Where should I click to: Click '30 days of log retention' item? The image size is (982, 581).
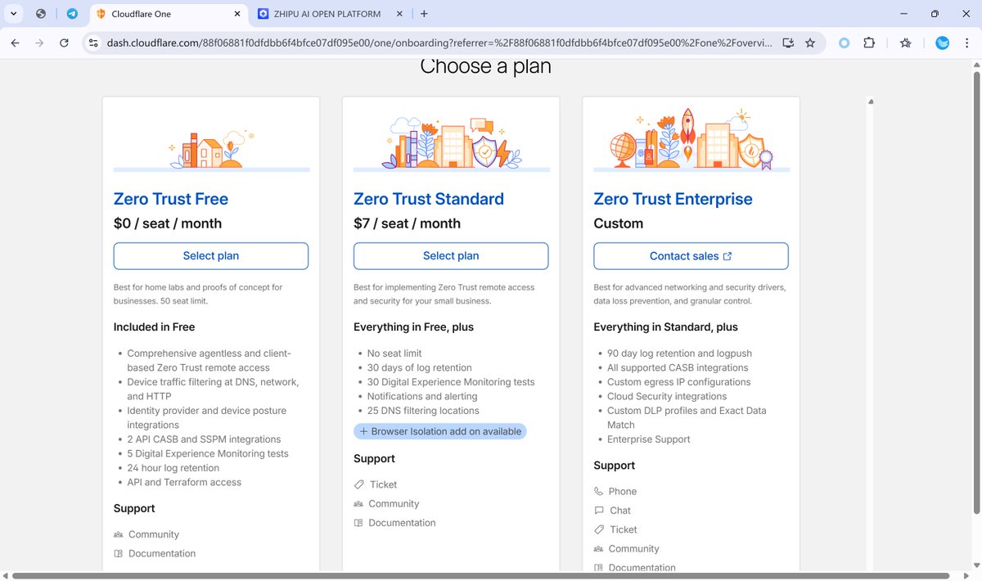pyautogui.click(x=420, y=368)
